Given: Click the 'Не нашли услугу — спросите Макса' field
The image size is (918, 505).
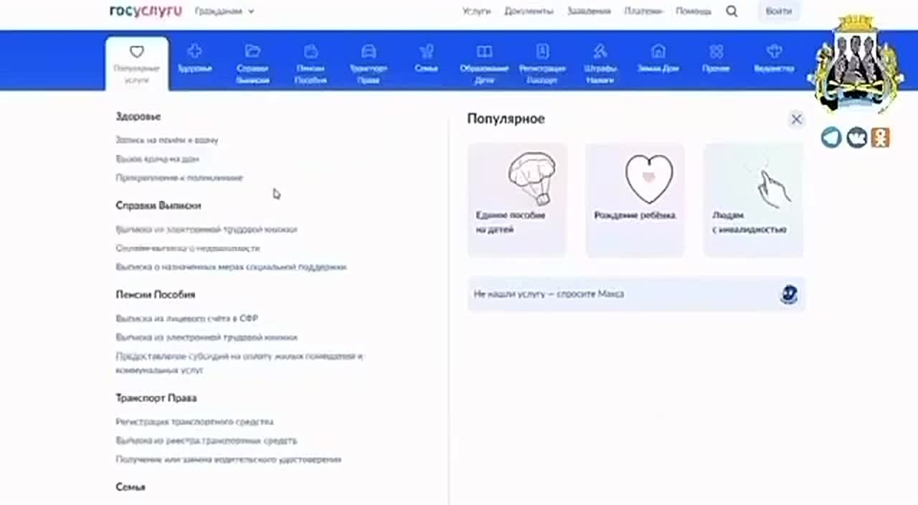Looking at the screenshot, I should 624,294.
